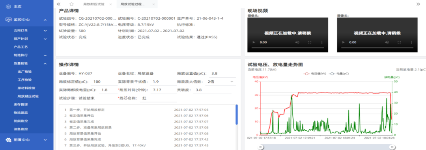This screenshot has width=426, height=150.
Task: Open the 主页 home icon in sidebar
Action: coord(8,7)
